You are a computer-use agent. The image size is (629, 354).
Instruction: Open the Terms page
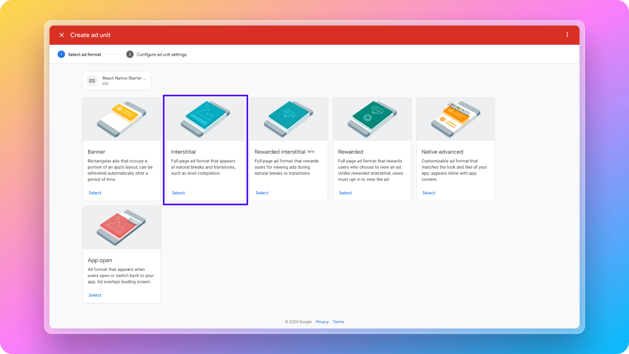pos(338,322)
